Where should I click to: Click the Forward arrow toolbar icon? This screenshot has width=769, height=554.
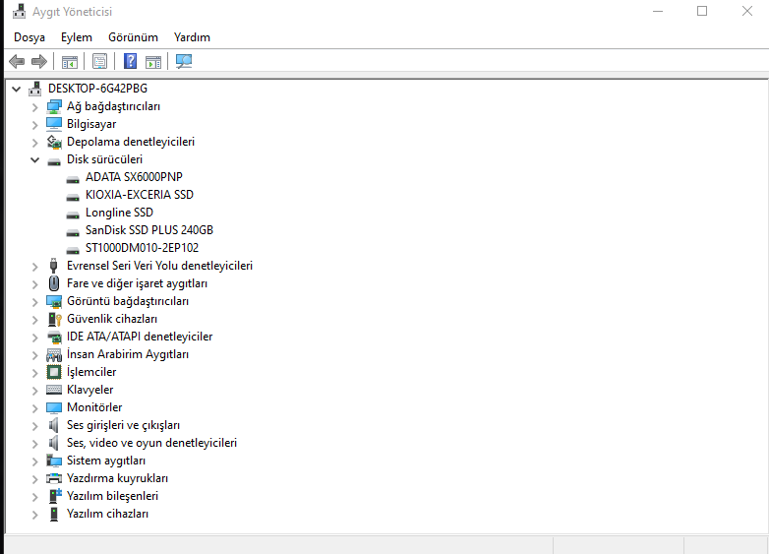coord(38,61)
